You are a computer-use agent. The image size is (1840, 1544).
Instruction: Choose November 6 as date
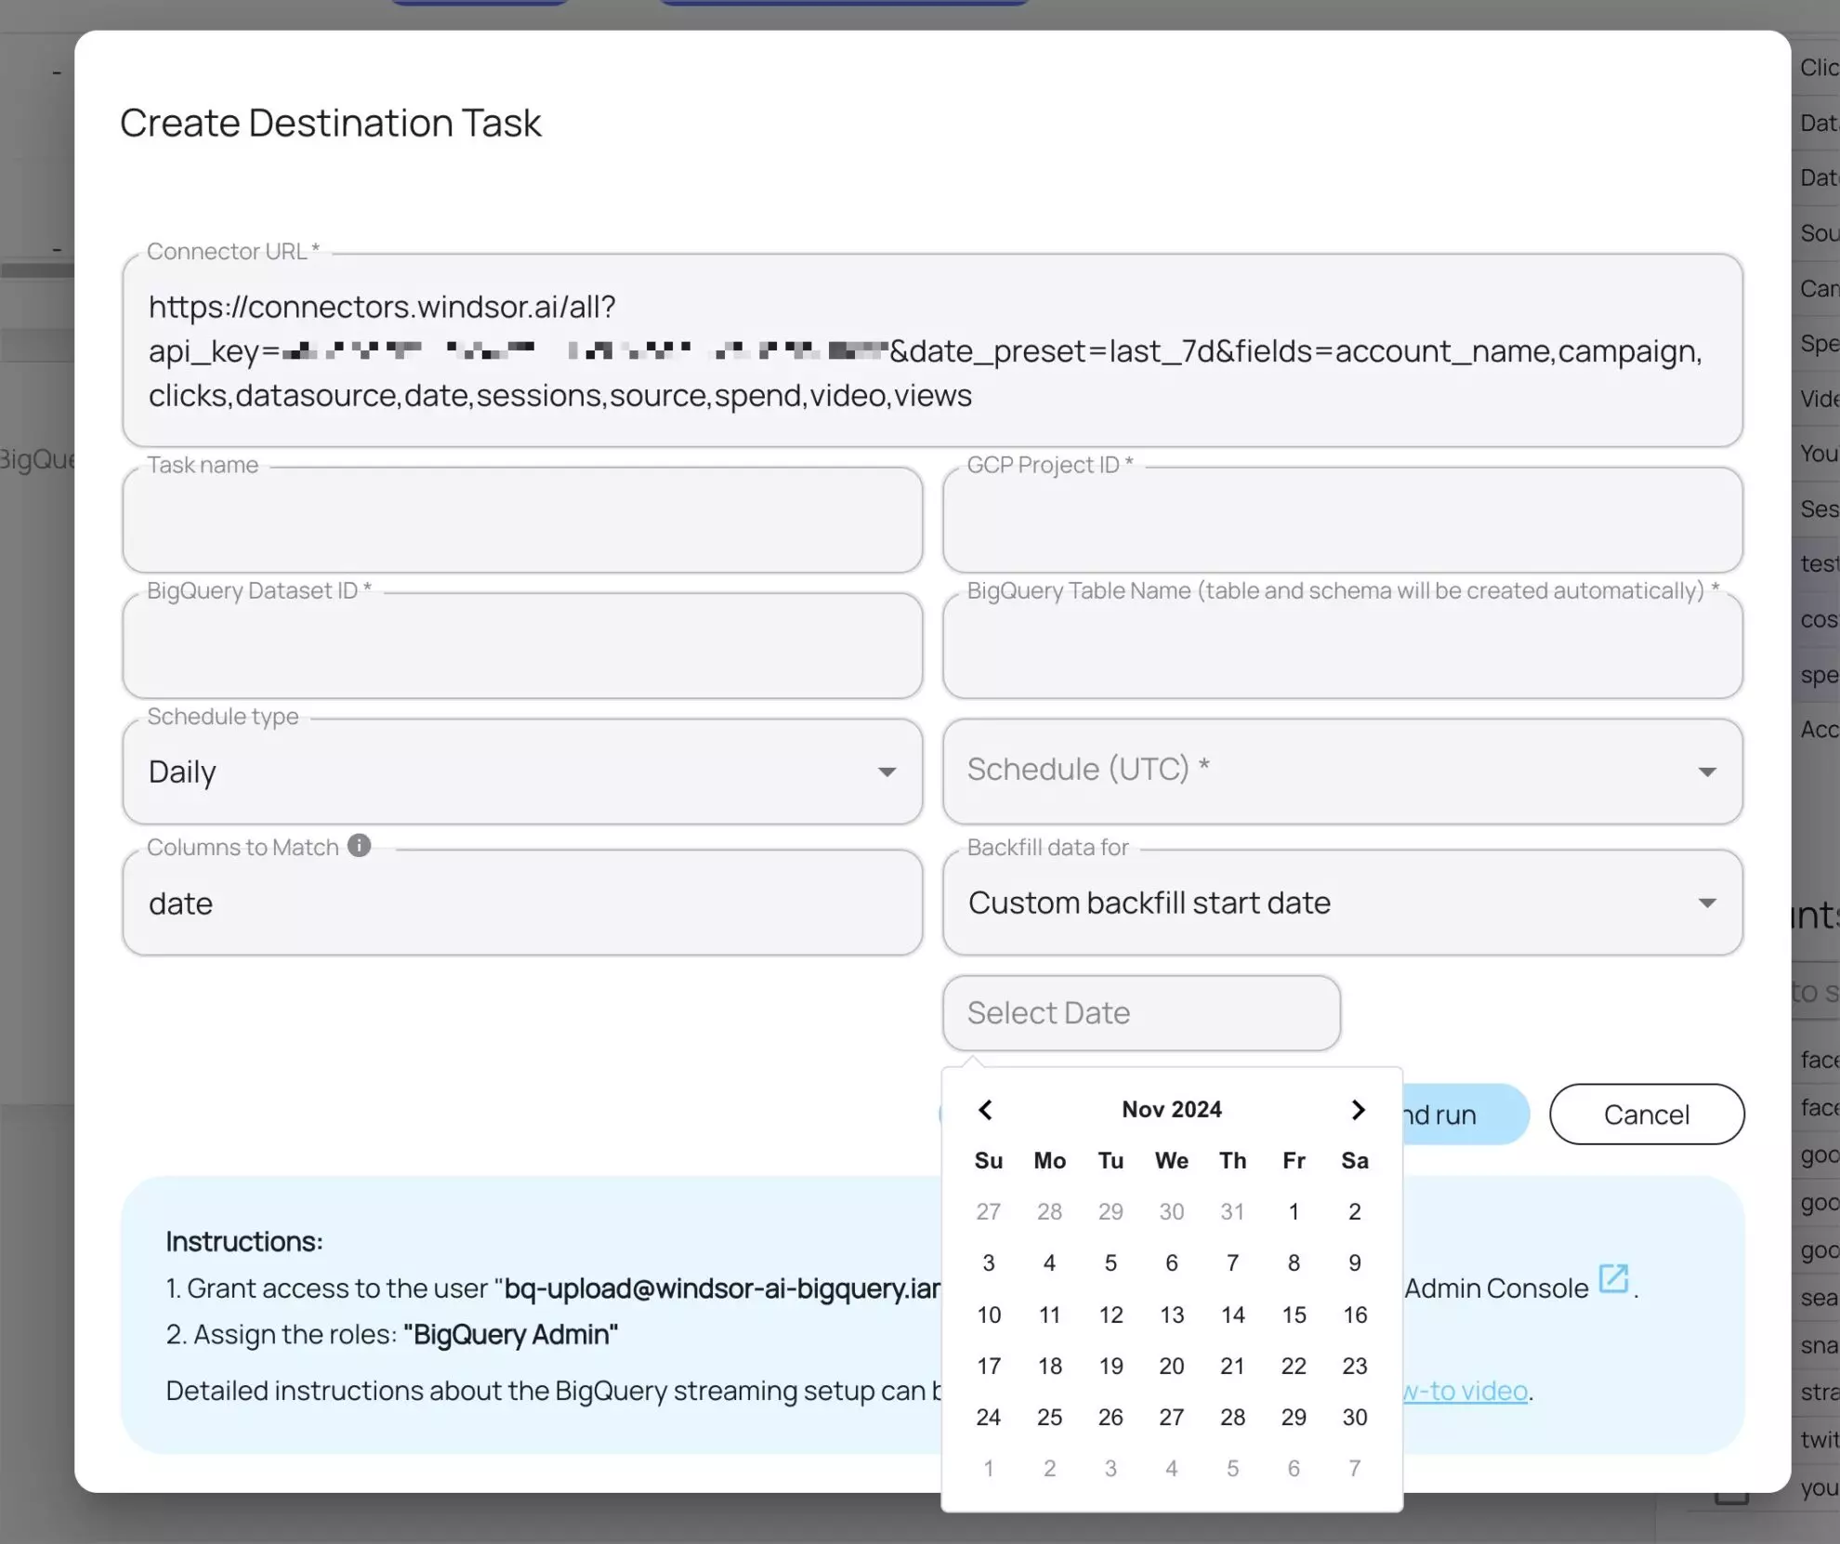click(1172, 1262)
